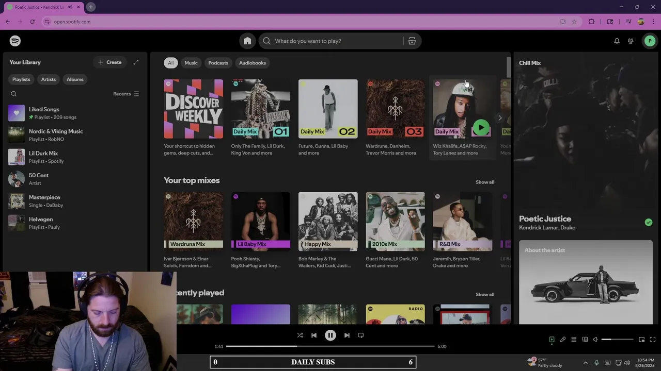Open the notifications bell (What's New)
661x371 pixels.
[617, 41]
